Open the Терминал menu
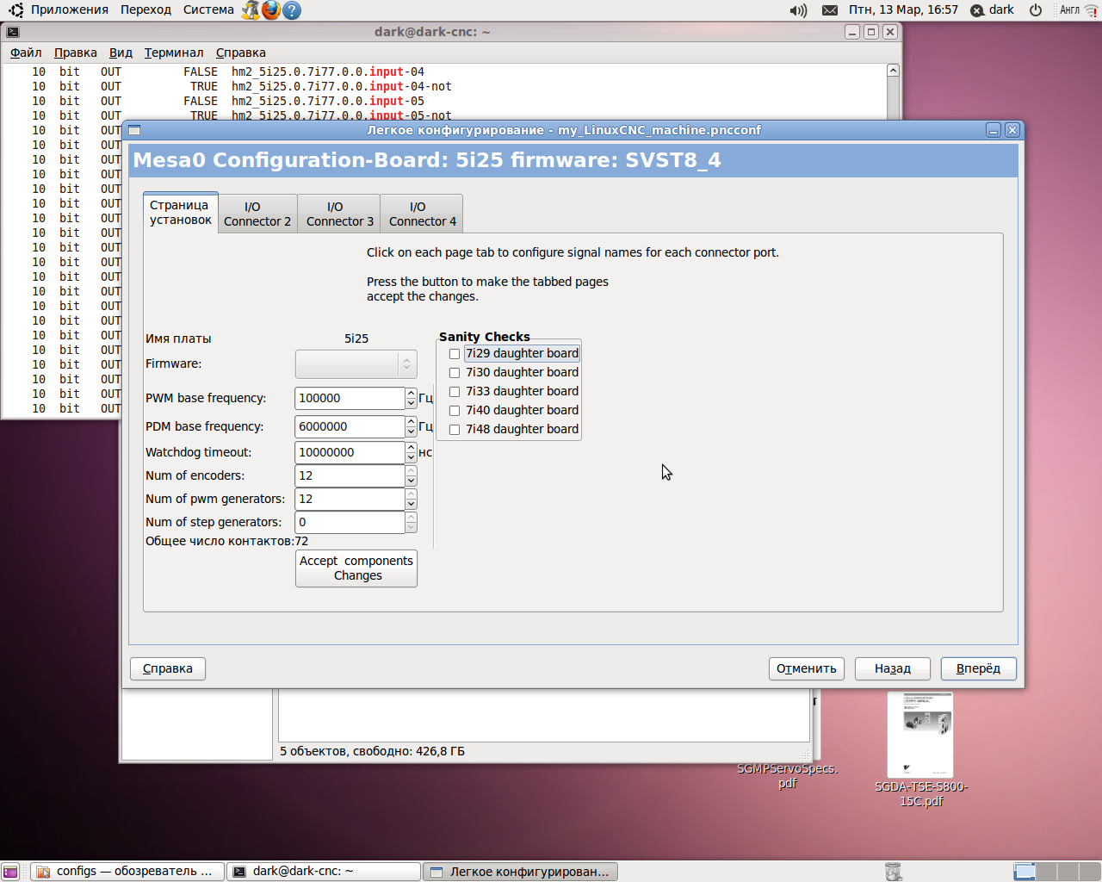The image size is (1102, 882). [174, 53]
